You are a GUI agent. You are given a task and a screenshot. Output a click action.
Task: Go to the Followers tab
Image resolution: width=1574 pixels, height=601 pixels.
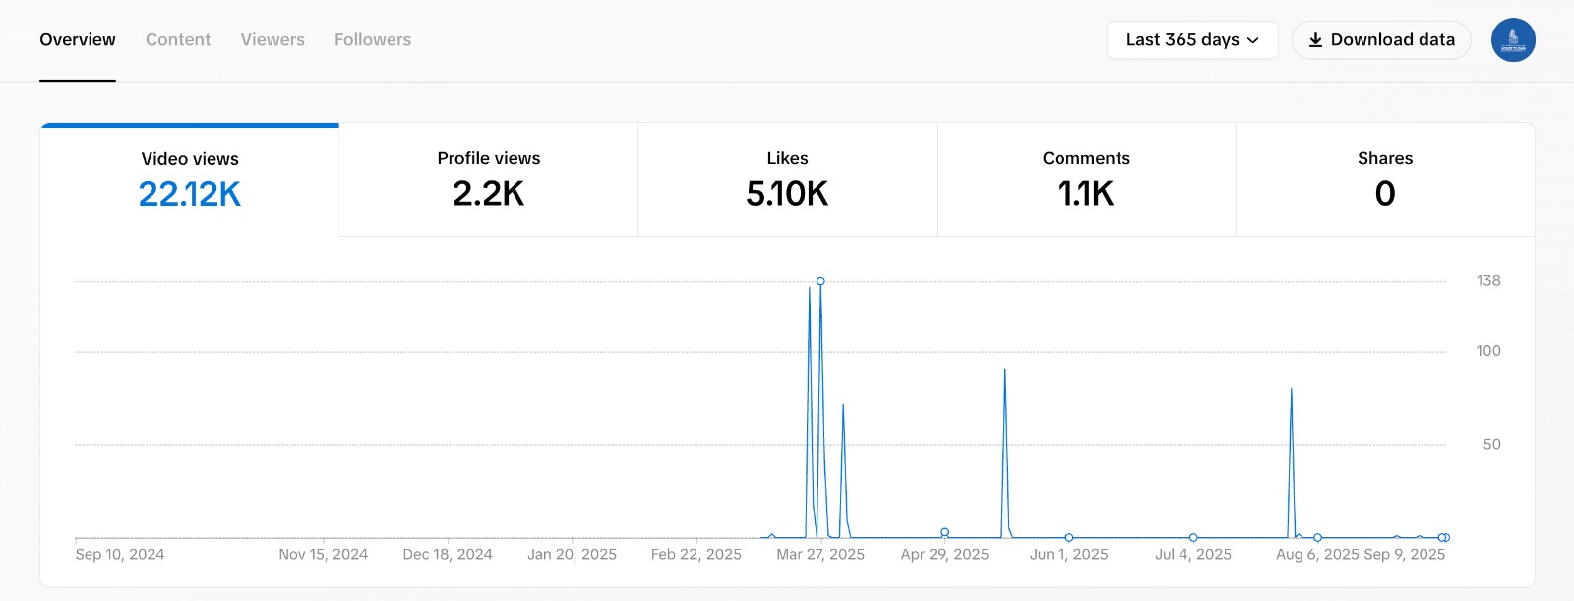(x=373, y=40)
